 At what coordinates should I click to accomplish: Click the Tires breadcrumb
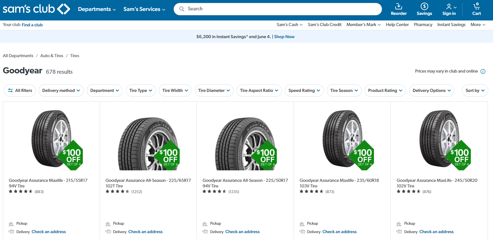click(x=75, y=56)
